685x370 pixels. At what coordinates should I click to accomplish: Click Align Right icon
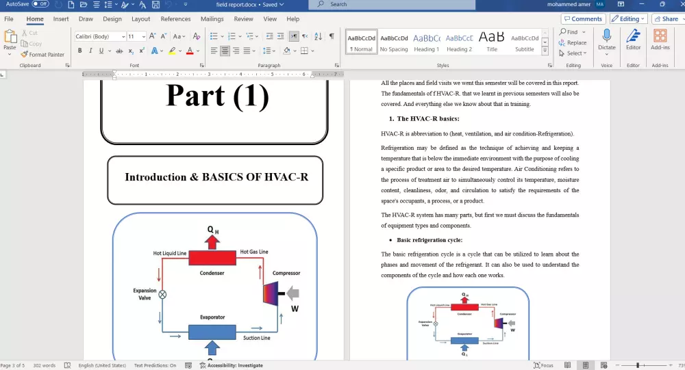236,51
